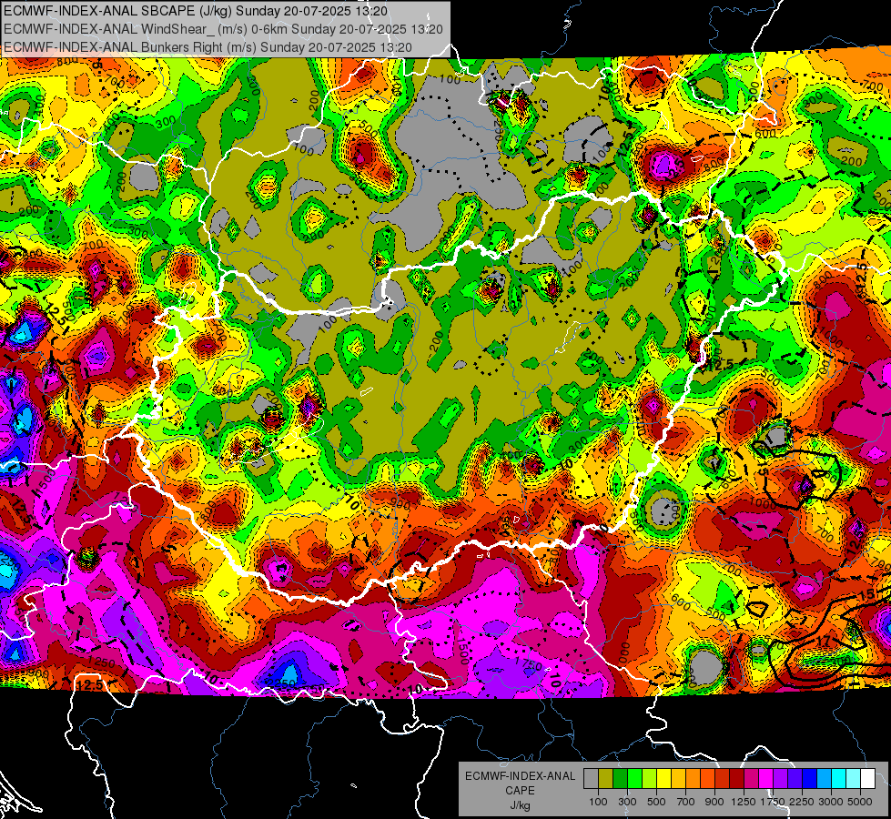Screen dimensions: 891x819
Task: Click the pure blue legend swatch after 2250
Action: pos(810,779)
